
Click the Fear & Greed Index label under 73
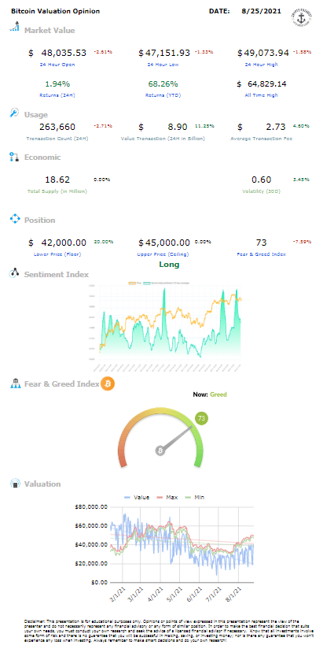point(262,254)
